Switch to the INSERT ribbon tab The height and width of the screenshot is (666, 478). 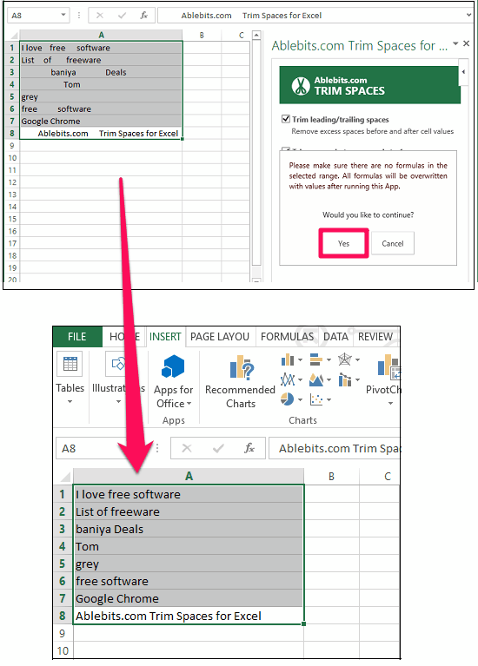(x=165, y=337)
